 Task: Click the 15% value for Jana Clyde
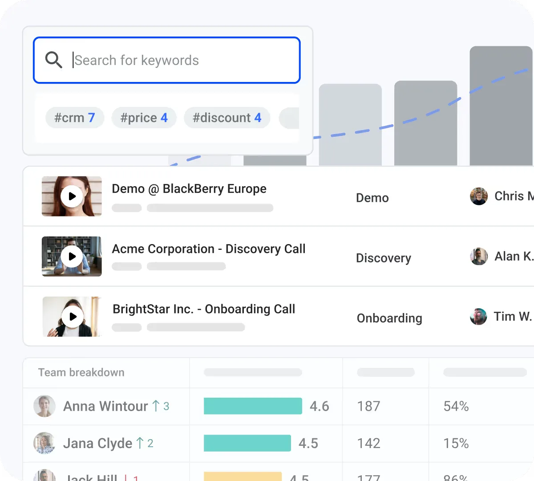pyautogui.click(x=456, y=443)
